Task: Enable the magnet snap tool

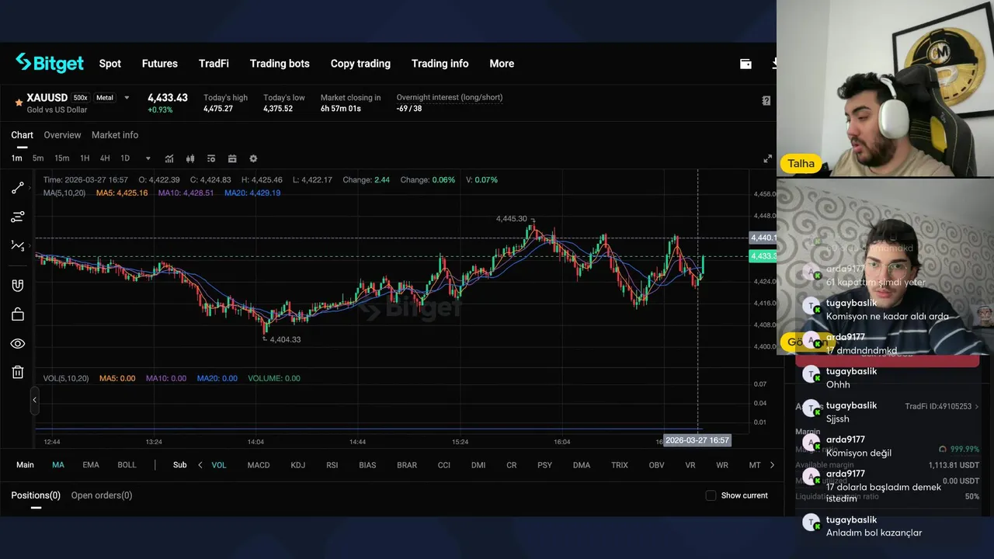Action: (x=18, y=285)
